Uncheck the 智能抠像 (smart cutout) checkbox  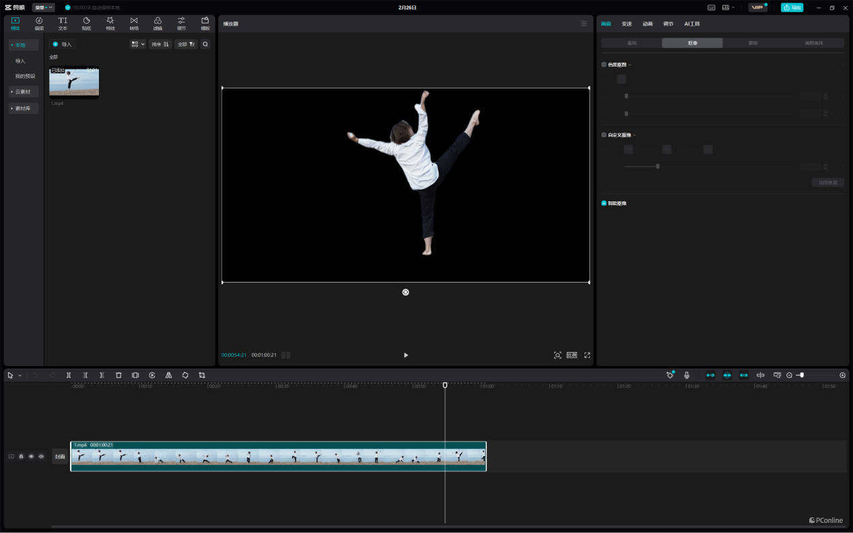604,203
